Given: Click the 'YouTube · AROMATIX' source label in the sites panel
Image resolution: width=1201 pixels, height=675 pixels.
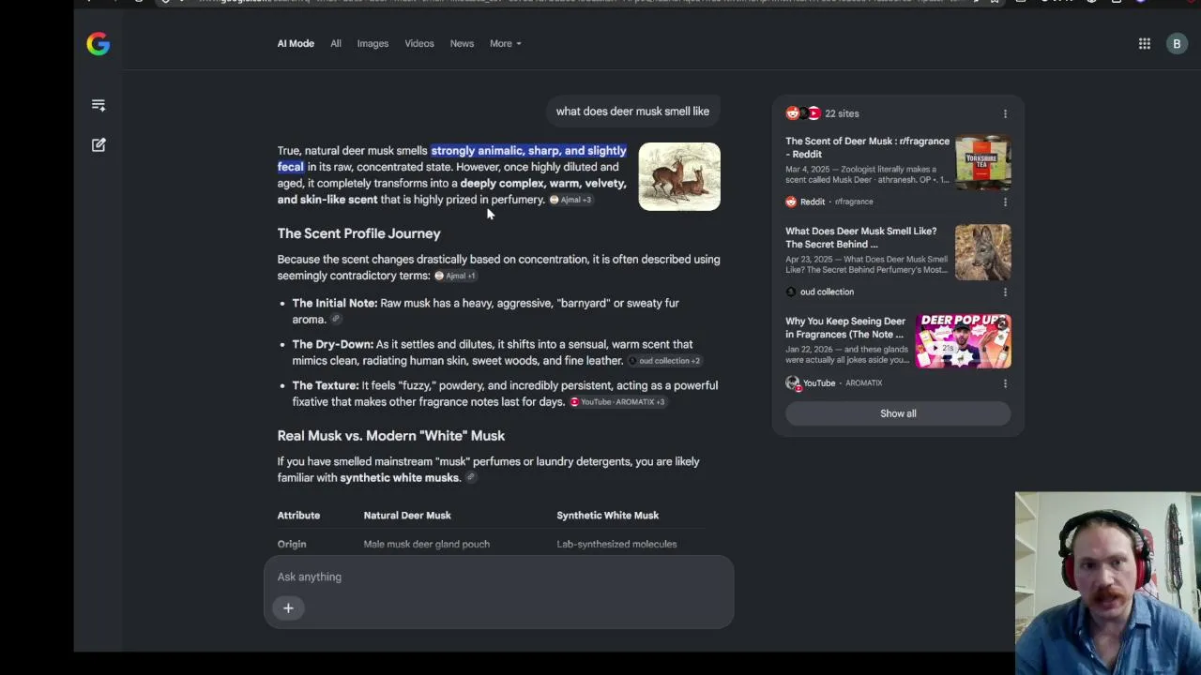Looking at the screenshot, I should coord(834,382).
